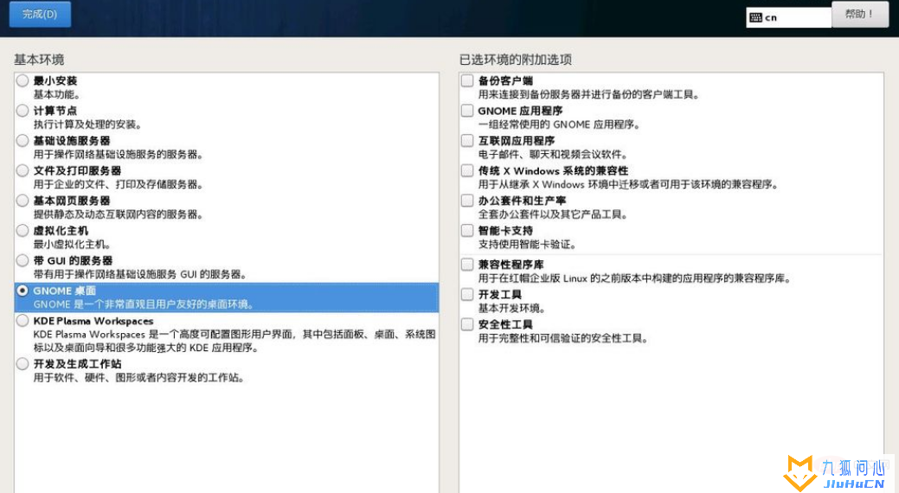899x493 pixels.
Task: Click description 基本开发环境。
Action: [x=512, y=309]
